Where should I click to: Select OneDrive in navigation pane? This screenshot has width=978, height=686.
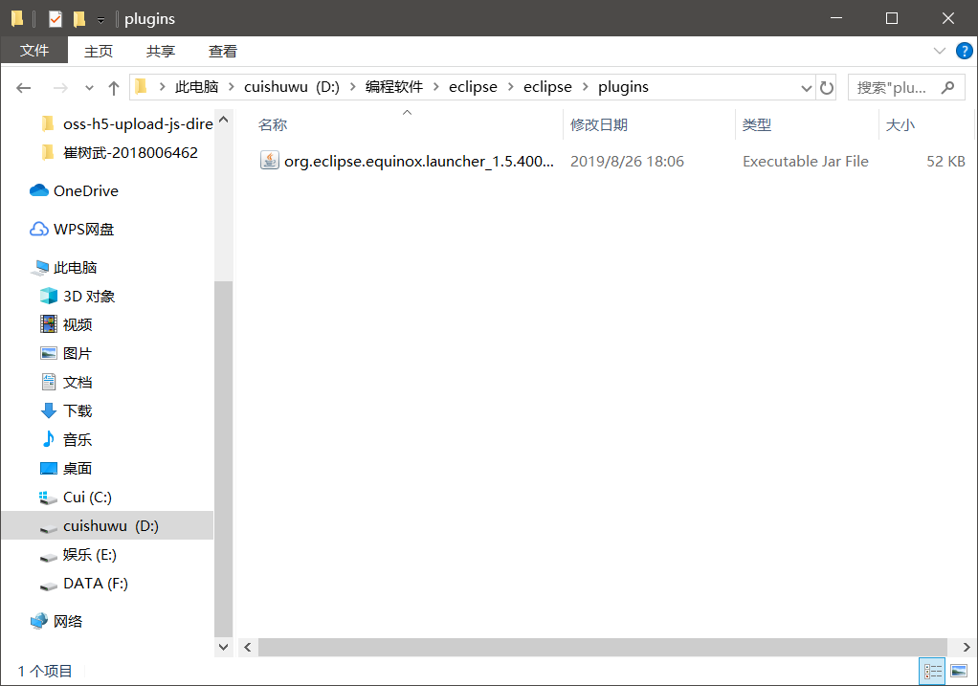[74, 190]
